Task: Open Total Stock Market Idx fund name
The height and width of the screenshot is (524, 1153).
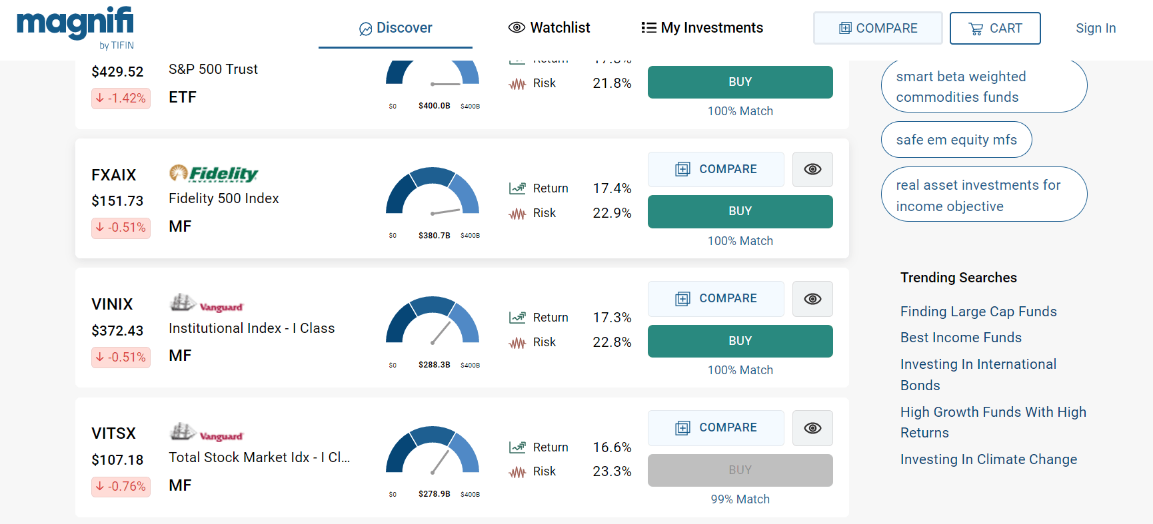Action: click(x=259, y=457)
